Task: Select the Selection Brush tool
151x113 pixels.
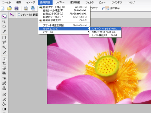Action: (x=4, y=52)
